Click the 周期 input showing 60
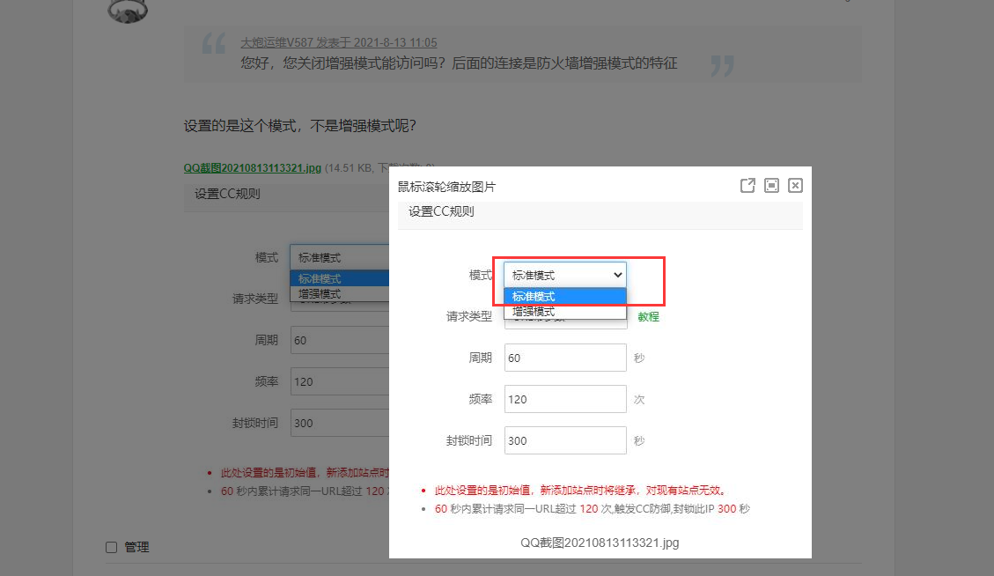This screenshot has width=994, height=576. coord(564,358)
